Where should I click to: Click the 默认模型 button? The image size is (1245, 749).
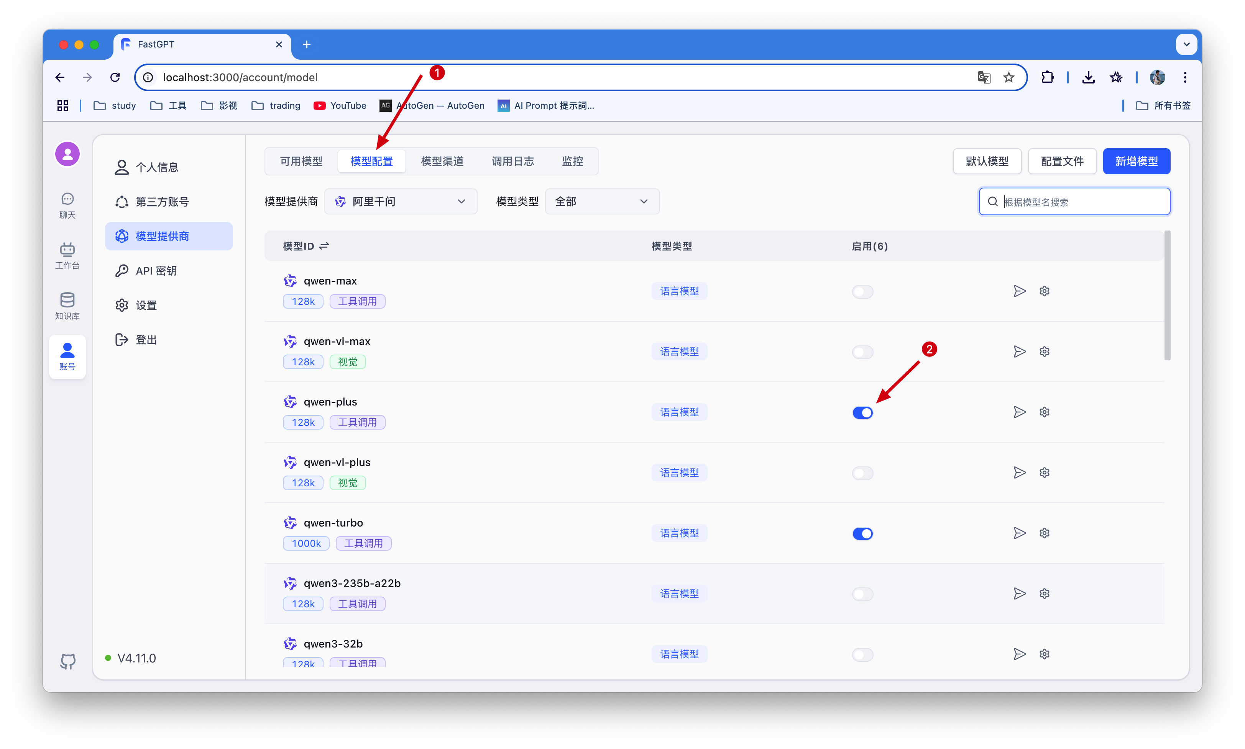tap(987, 161)
